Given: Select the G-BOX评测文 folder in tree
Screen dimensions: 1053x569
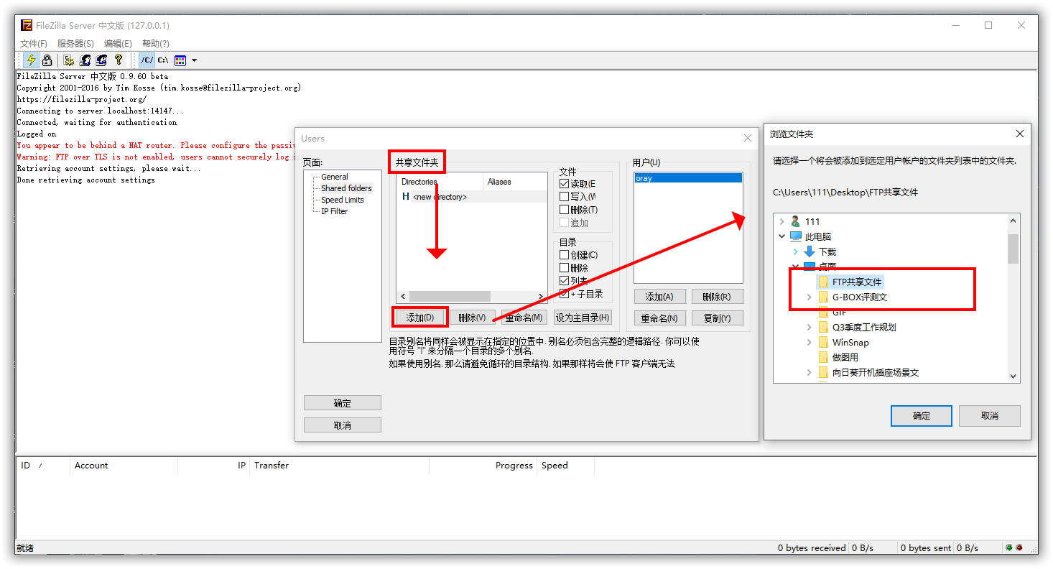Looking at the screenshot, I should click(860, 297).
